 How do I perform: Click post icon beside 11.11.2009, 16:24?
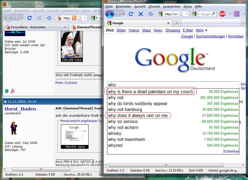5,102
